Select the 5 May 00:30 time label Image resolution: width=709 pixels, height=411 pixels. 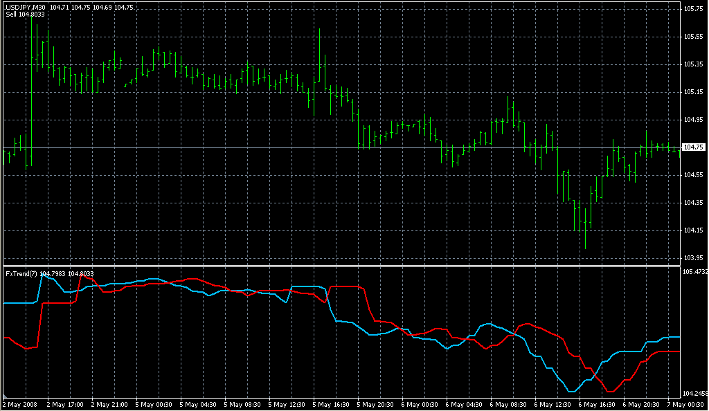tap(155, 404)
